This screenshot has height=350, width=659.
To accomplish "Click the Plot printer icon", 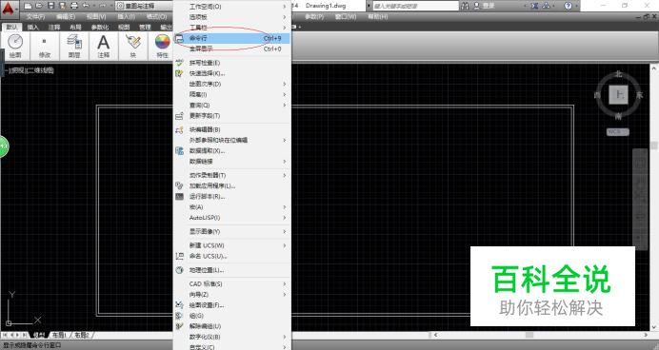I will click(74, 6).
